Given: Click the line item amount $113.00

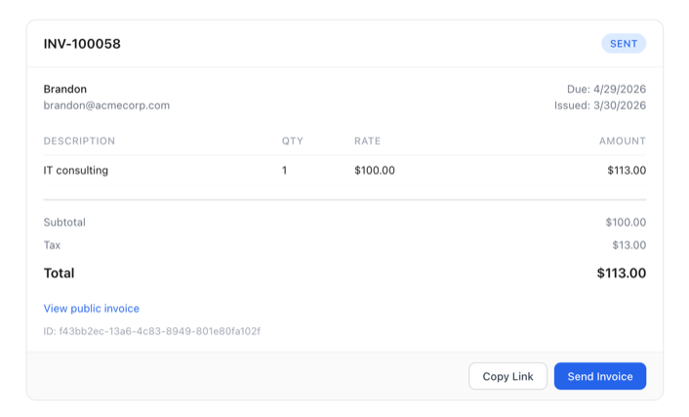Looking at the screenshot, I should click(x=626, y=170).
